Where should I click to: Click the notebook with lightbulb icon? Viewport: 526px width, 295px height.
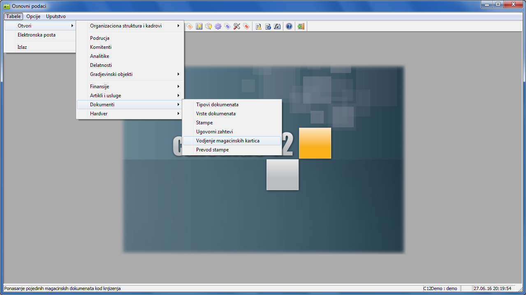tap(199, 26)
